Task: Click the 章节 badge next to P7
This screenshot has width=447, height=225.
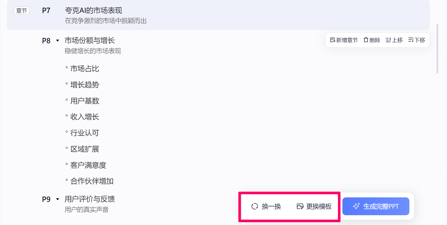Action: [22, 10]
